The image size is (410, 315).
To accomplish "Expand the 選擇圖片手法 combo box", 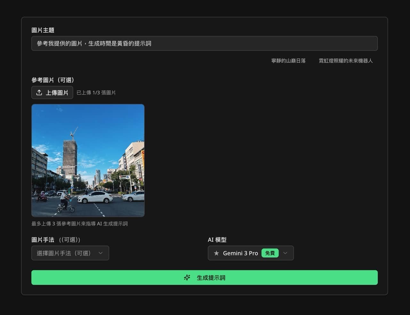I will click(x=70, y=253).
